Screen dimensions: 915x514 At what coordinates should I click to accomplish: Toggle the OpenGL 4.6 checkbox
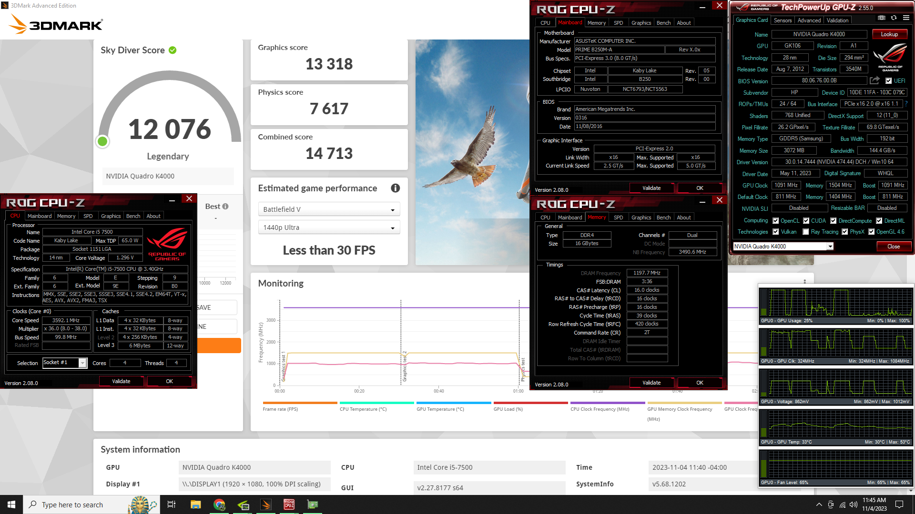872,232
